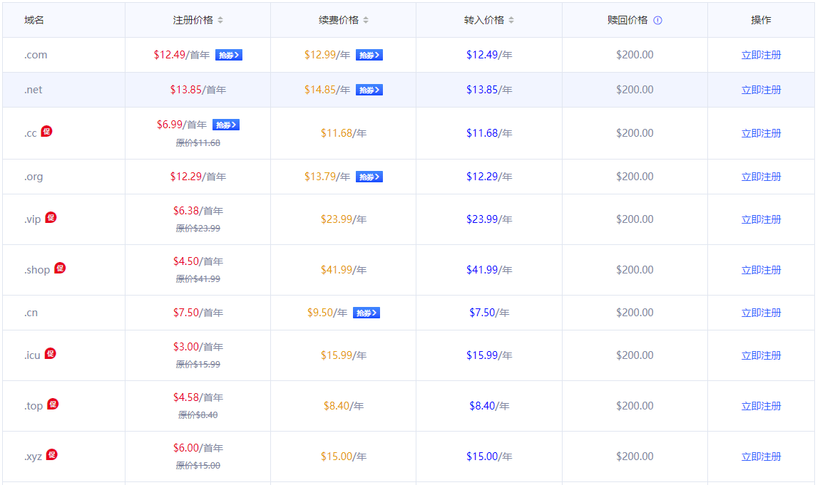Register .vip domain via 立即注册 link

761,219
